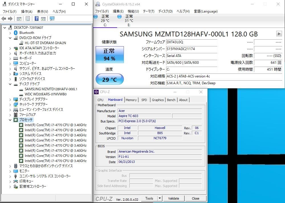Open 表示(V) menu in Device Manager
This screenshot has height=203, width=285.
(x=42, y=12)
